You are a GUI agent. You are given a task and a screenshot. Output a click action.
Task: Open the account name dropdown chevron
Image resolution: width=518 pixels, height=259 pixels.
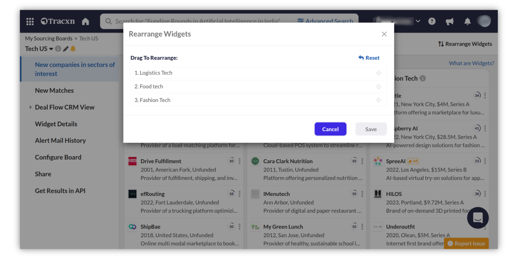418,21
